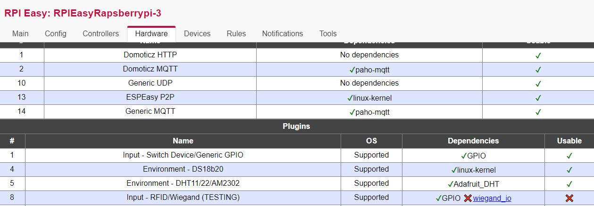Click the Plugins Dependencies column header
This screenshot has width=594, height=206.
(473, 141)
